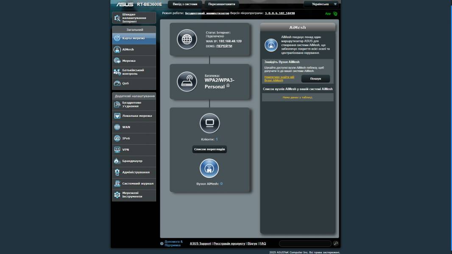Open AiMesh from the sidebar icon
The image size is (452, 254).
coord(117,50)
